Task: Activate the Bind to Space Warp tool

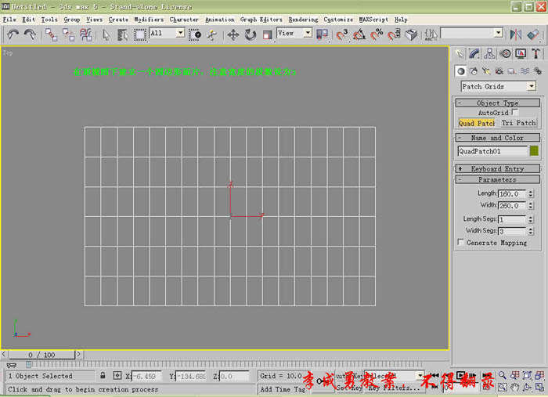Action: (x=85, y=34)
